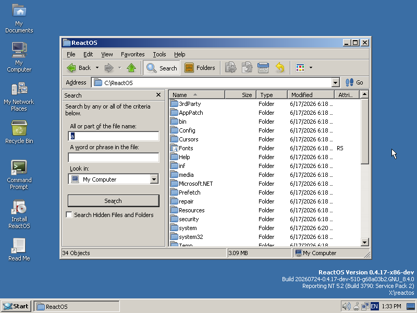Screen dimensions: 417x313
Task: Sort by the Name column header
Action: [x=197, y=95]
